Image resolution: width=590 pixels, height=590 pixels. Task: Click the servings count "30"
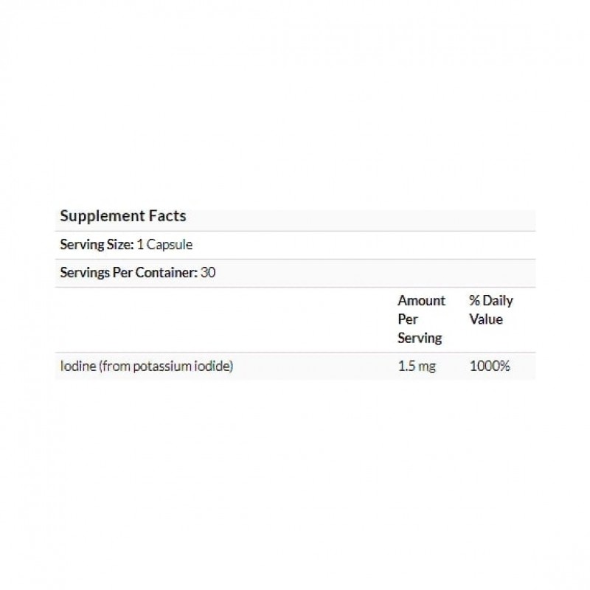click(209, 272)
